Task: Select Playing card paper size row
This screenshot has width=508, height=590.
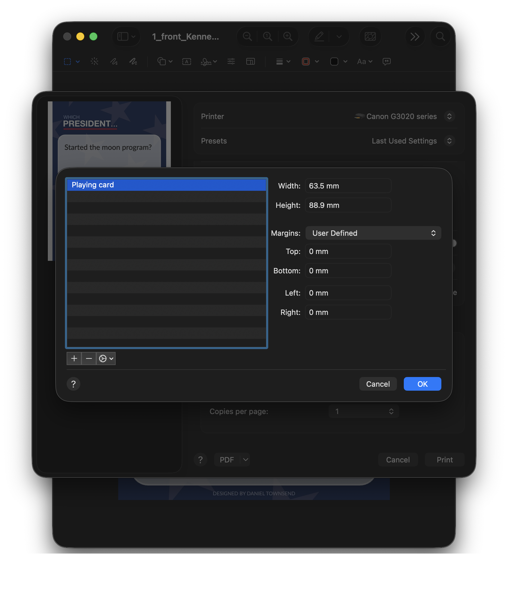Action: (167, 185)
